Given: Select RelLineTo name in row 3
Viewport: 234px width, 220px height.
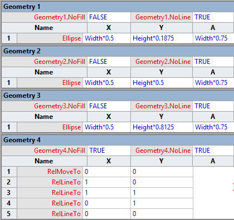Looking at the screenshot, I should coord(50,193).
